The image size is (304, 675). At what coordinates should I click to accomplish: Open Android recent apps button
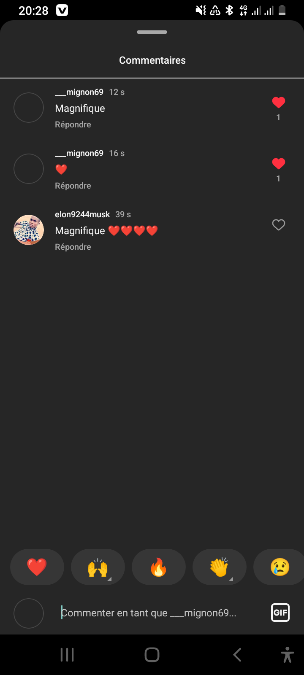(67, 655)
